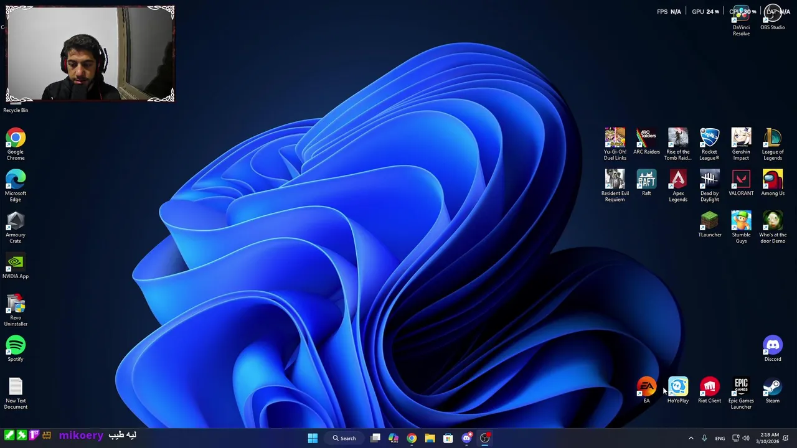Open the notifications bell icon
This screenshot has width=797, height=448.
786,438
